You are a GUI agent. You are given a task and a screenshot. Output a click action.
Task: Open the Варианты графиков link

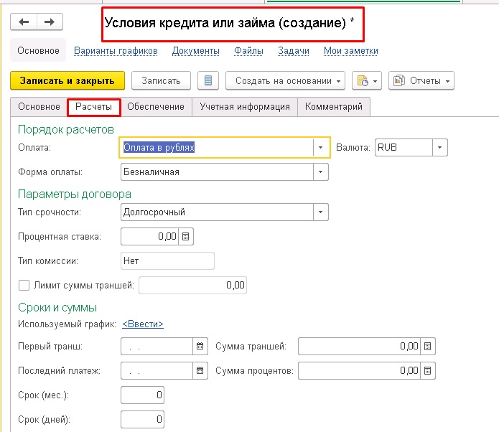(116, 51)
